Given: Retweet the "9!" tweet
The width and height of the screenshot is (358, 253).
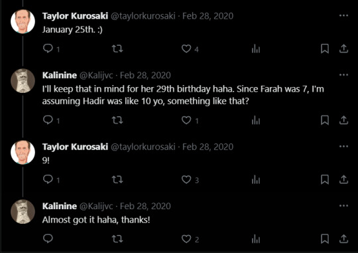Looking at the screenshot, I should coord(117,179).
